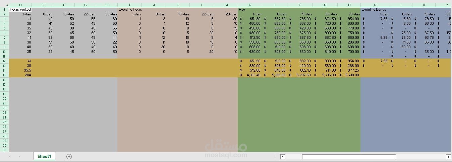The height and width of the screenshot is (162, 452).
Task: Click the average cell 714.38
Action: 325,70
